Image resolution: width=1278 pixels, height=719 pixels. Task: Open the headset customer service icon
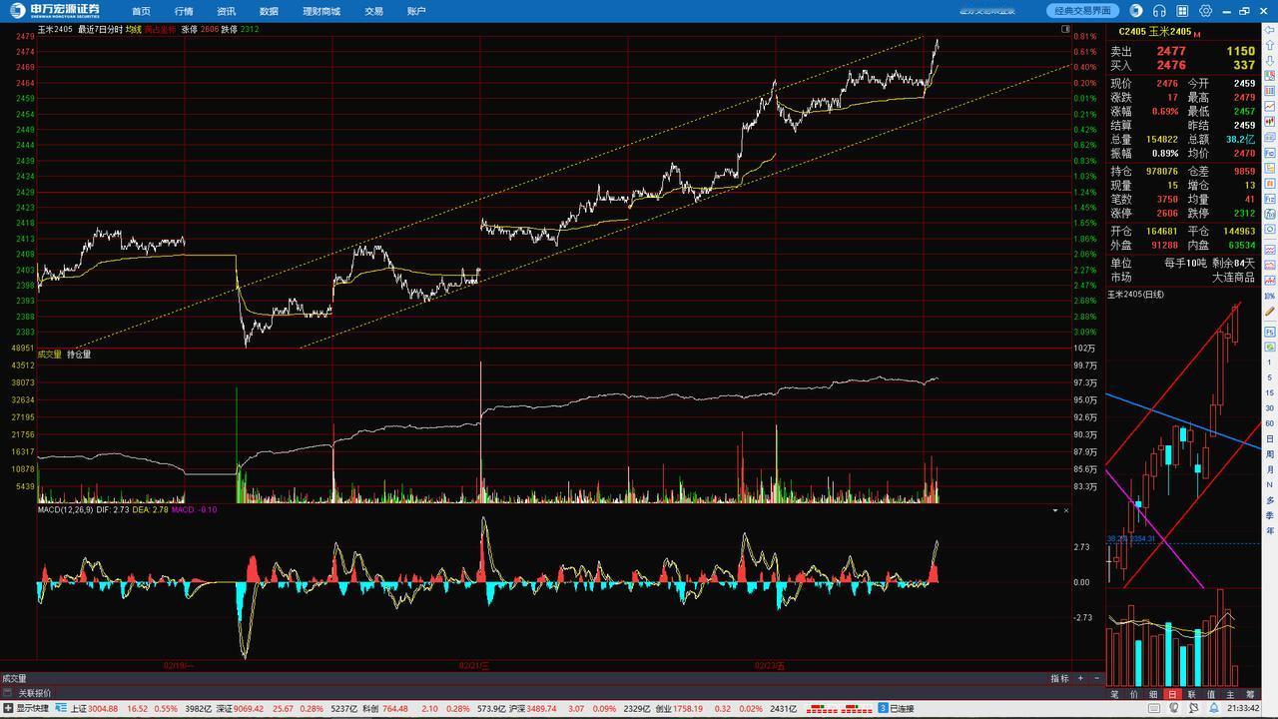[1159, 11]
